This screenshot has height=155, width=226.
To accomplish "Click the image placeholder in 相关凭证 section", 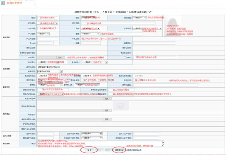I will click(x=120, y=106).
